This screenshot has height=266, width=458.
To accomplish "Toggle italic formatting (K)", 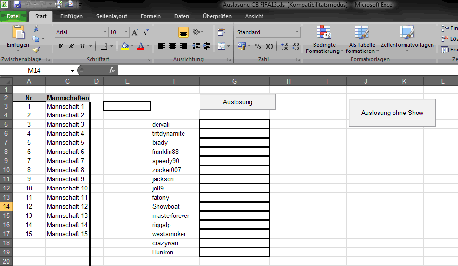I will (71, 46).
